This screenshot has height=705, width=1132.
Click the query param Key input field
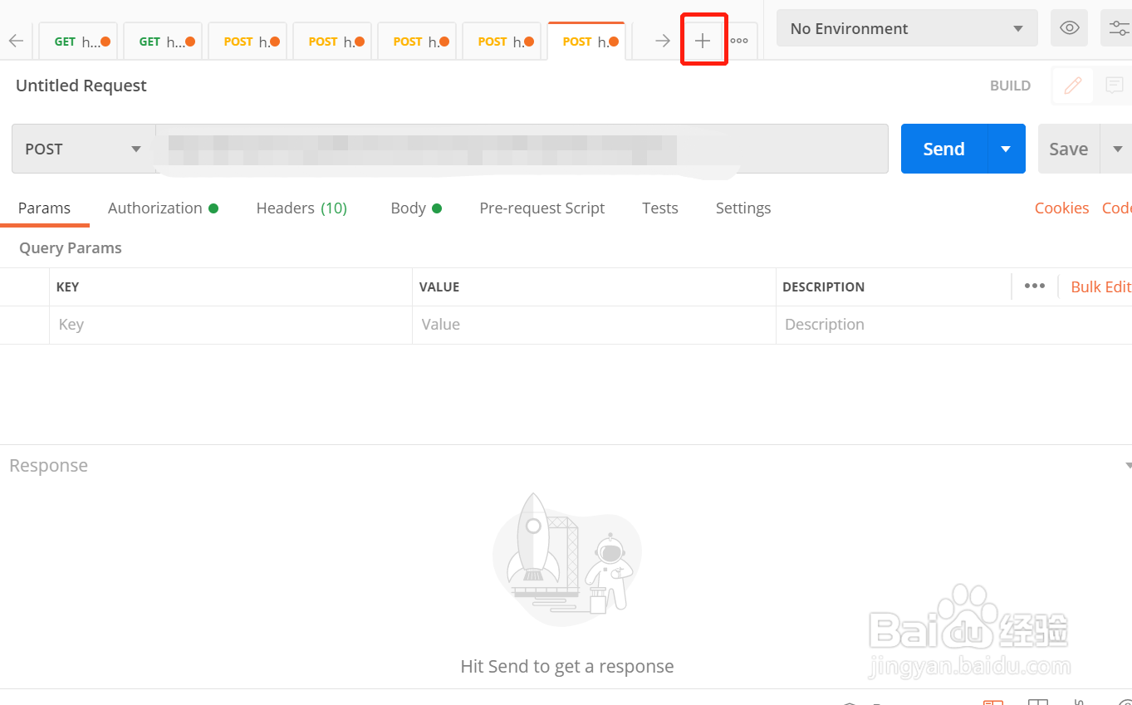231,325
